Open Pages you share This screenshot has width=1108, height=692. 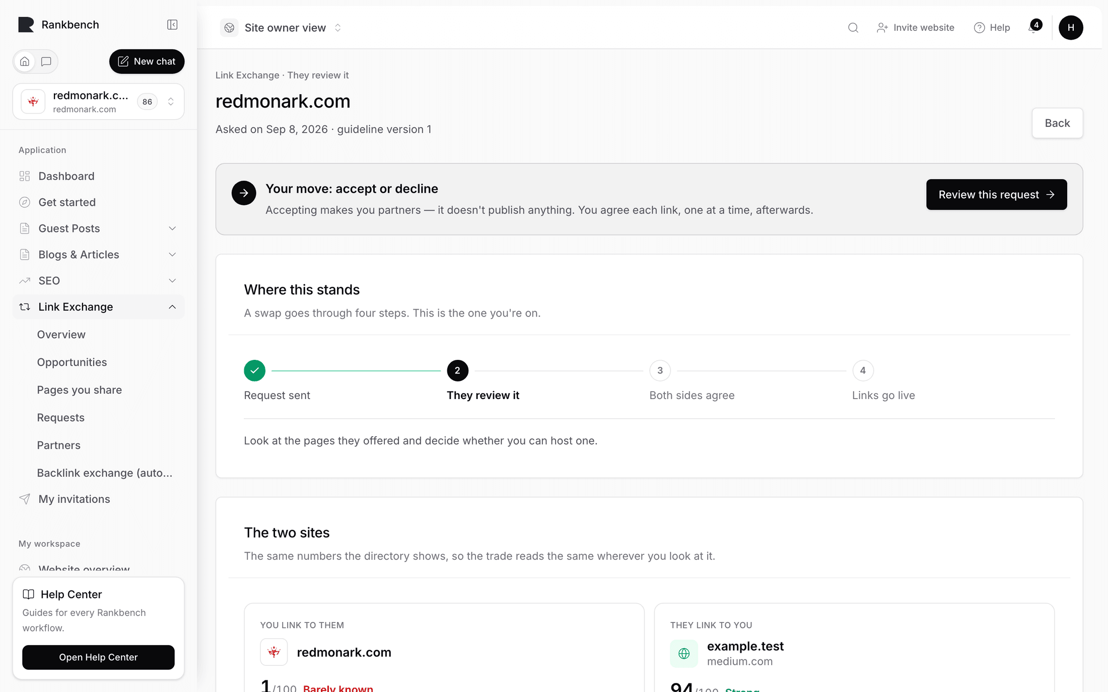[80, 390]
